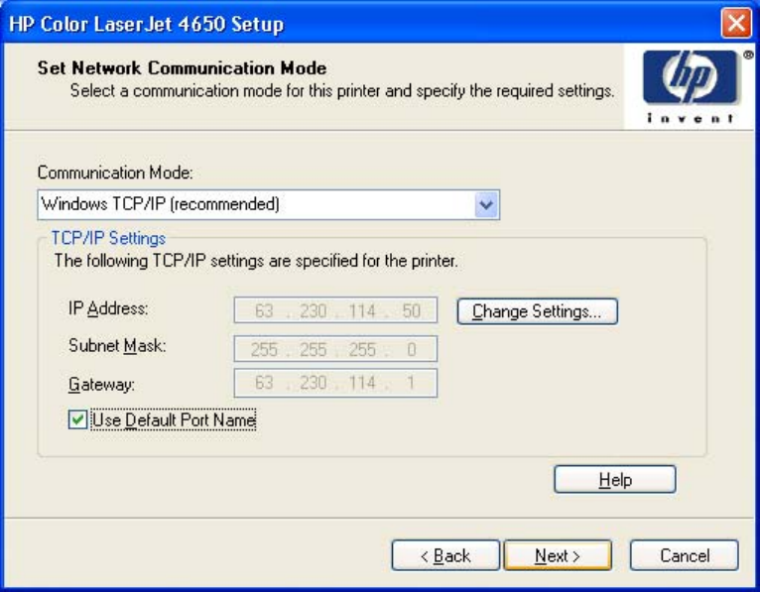
Task: Click the 'Gateway:' label
Action: (101, 384)
